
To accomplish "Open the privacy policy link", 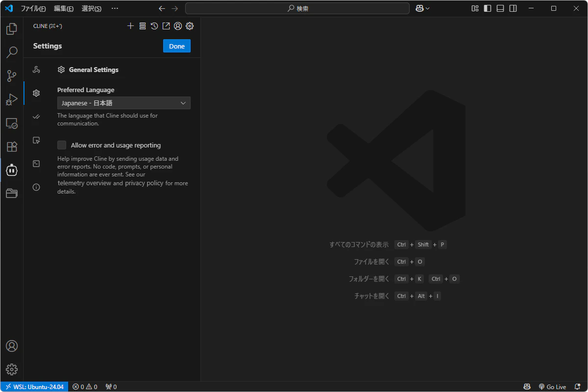I will point(144,183).
